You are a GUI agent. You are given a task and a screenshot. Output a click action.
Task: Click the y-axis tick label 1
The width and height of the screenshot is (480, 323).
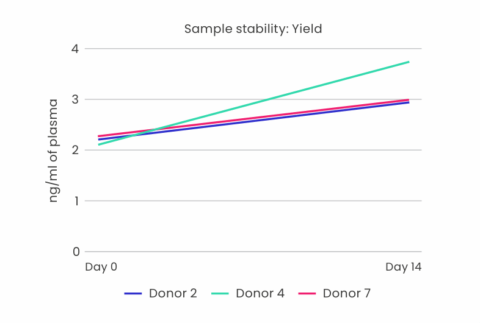(x=76, y=201)
